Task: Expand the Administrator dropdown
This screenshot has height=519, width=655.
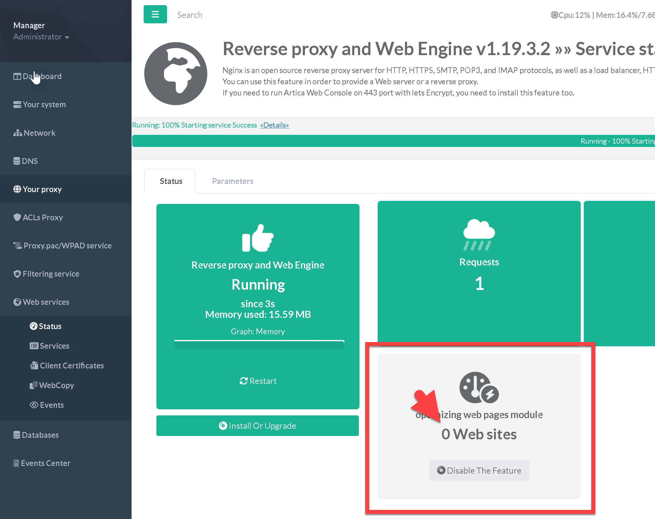Action: click(x=41, y=37)
